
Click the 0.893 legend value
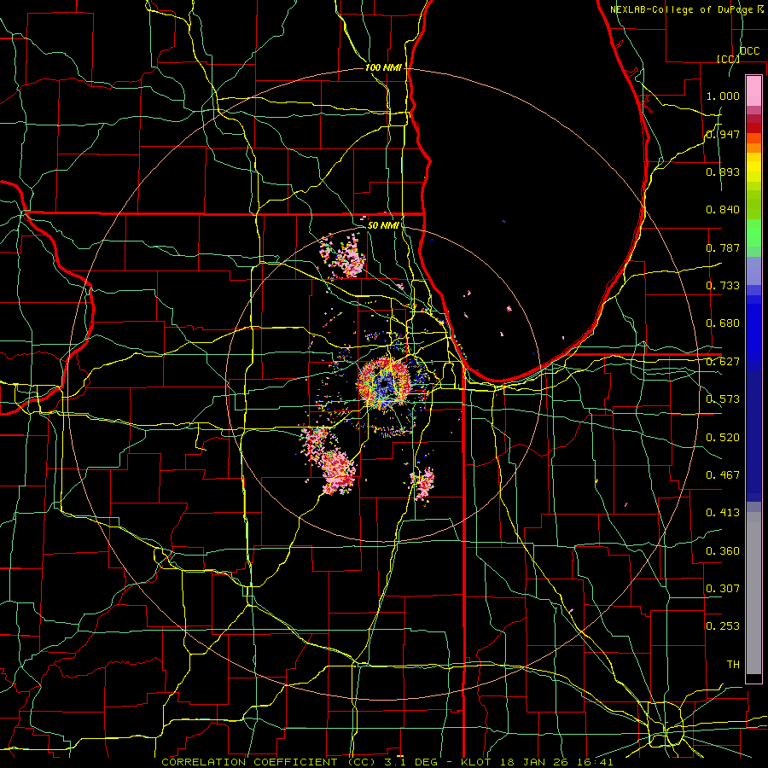coord(723,172)
